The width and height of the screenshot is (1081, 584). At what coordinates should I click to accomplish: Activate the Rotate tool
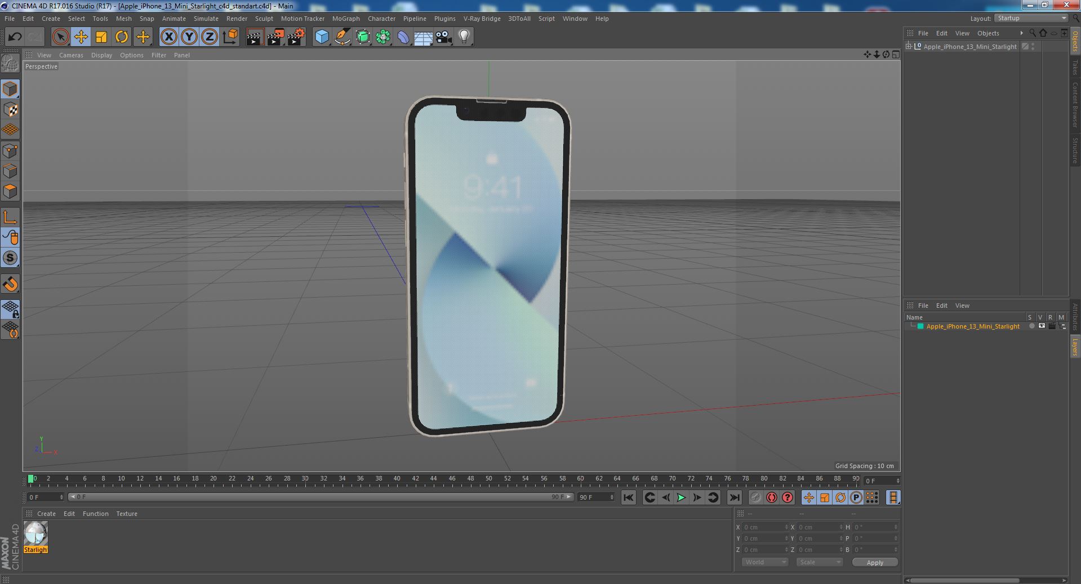coord(122,37)
